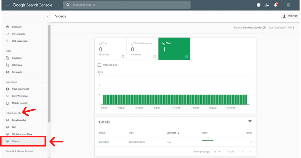Click help icon in Valid with warnings card

(x=155, y=57)
